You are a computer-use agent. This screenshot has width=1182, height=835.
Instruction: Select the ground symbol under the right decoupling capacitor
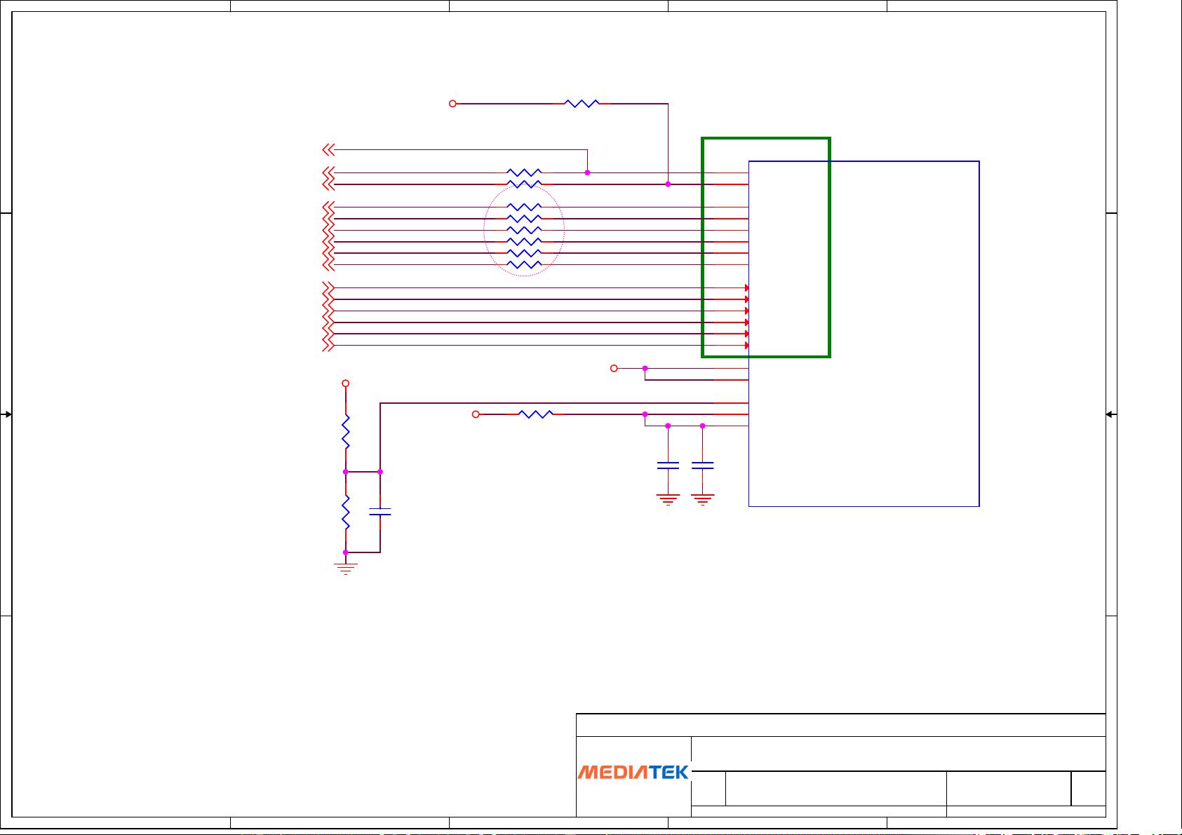tap(702, 499)
